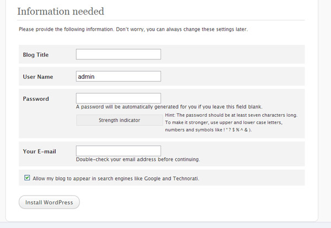Focus the User Name field containing admin

(119, 77)
